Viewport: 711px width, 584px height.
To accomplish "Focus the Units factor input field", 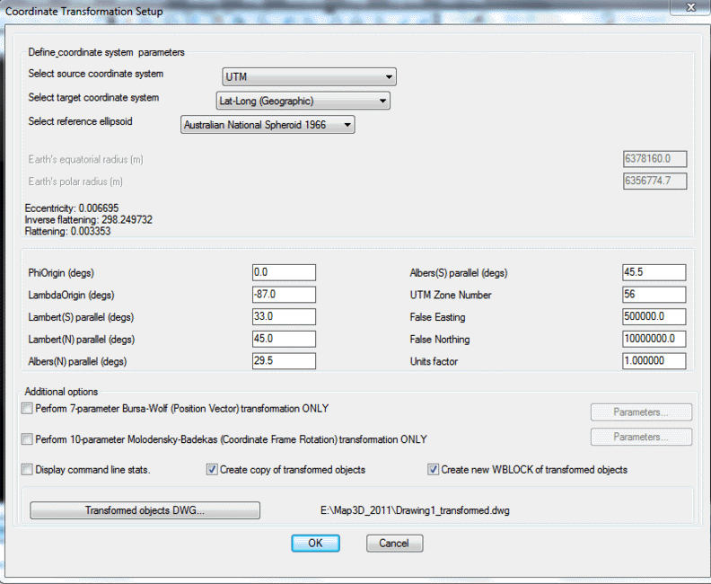I will (654, 361).
